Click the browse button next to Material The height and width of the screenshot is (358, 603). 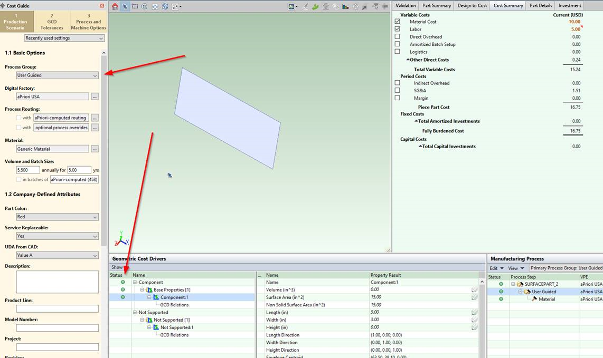tap(95, 149)
